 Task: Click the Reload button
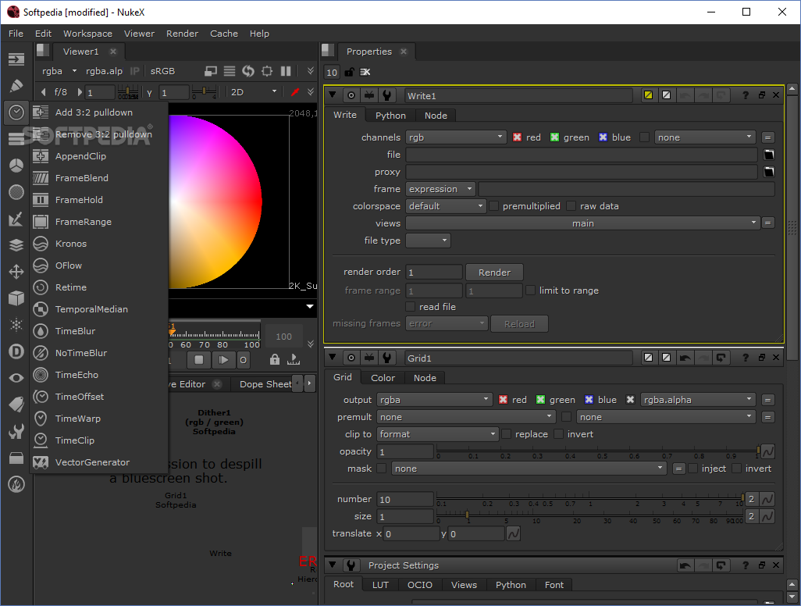pos(519,324)
